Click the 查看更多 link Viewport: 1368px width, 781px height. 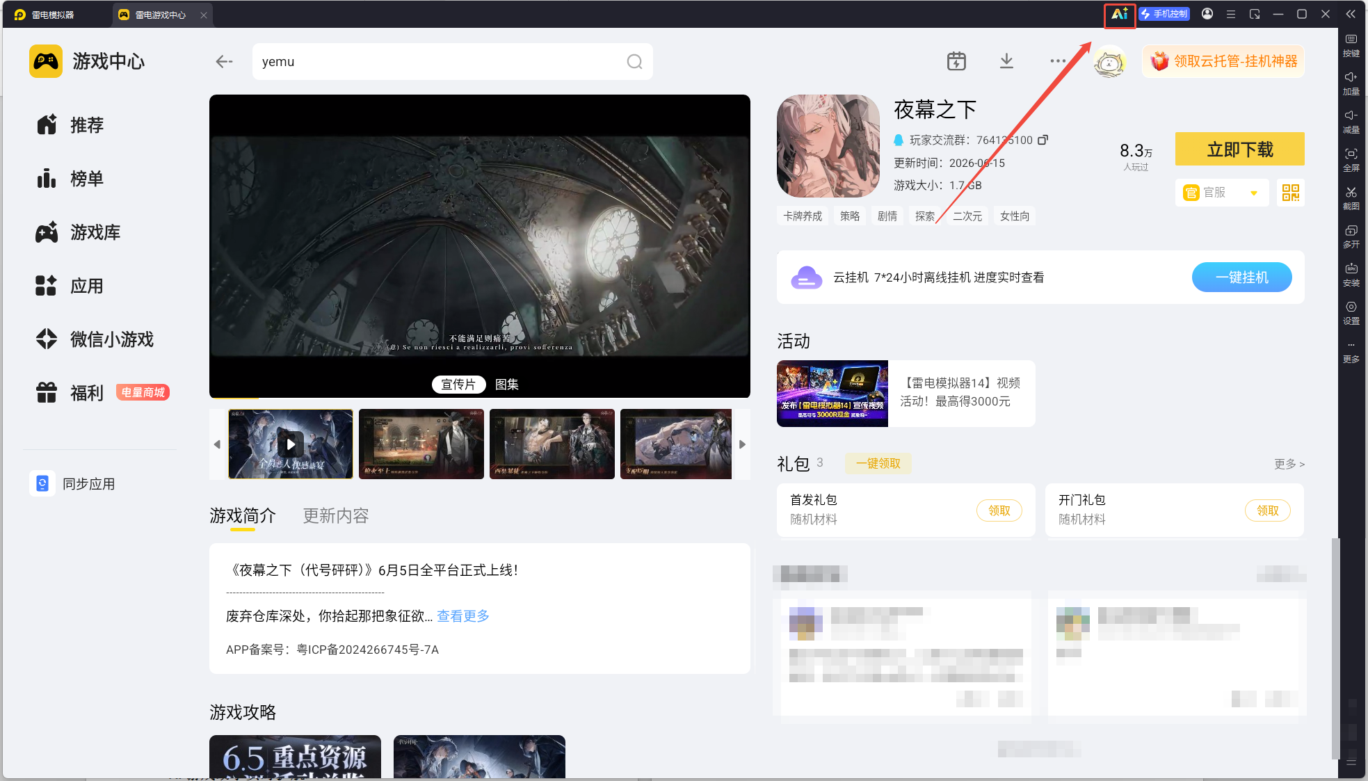[x=463, y=616]
